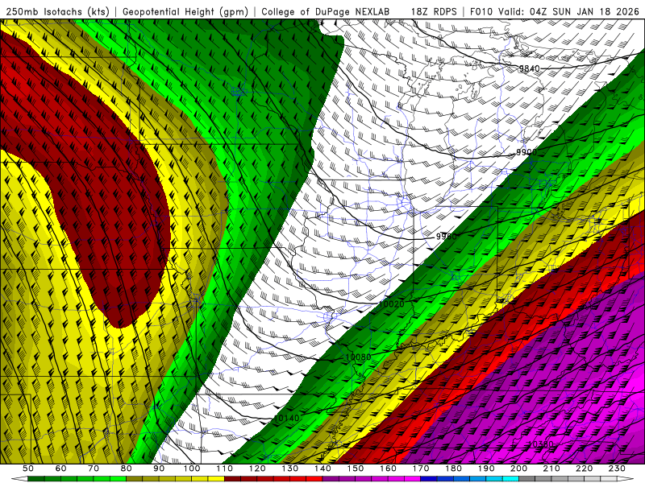Viewport: 645px width, 483px height.
Task: Click the 170 value on the color scale
Action: click(421, 469)
